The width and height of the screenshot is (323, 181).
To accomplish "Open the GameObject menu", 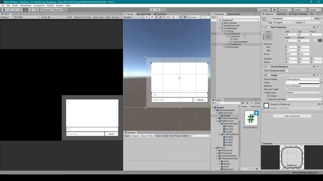I will (x=26, y=6).
